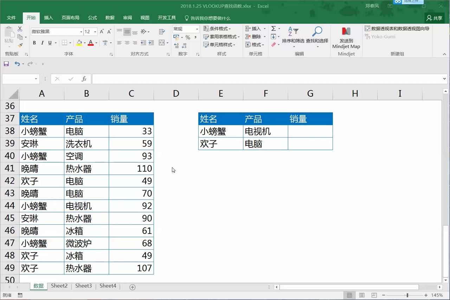Open the font name dropdown 微软雅黑

(x=81, y=32)
